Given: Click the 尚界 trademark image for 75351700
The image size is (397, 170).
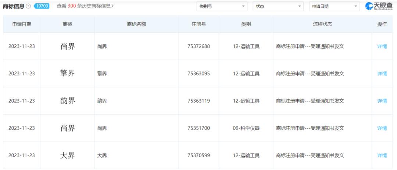Looking at the screenshot, I should point(67,128).
